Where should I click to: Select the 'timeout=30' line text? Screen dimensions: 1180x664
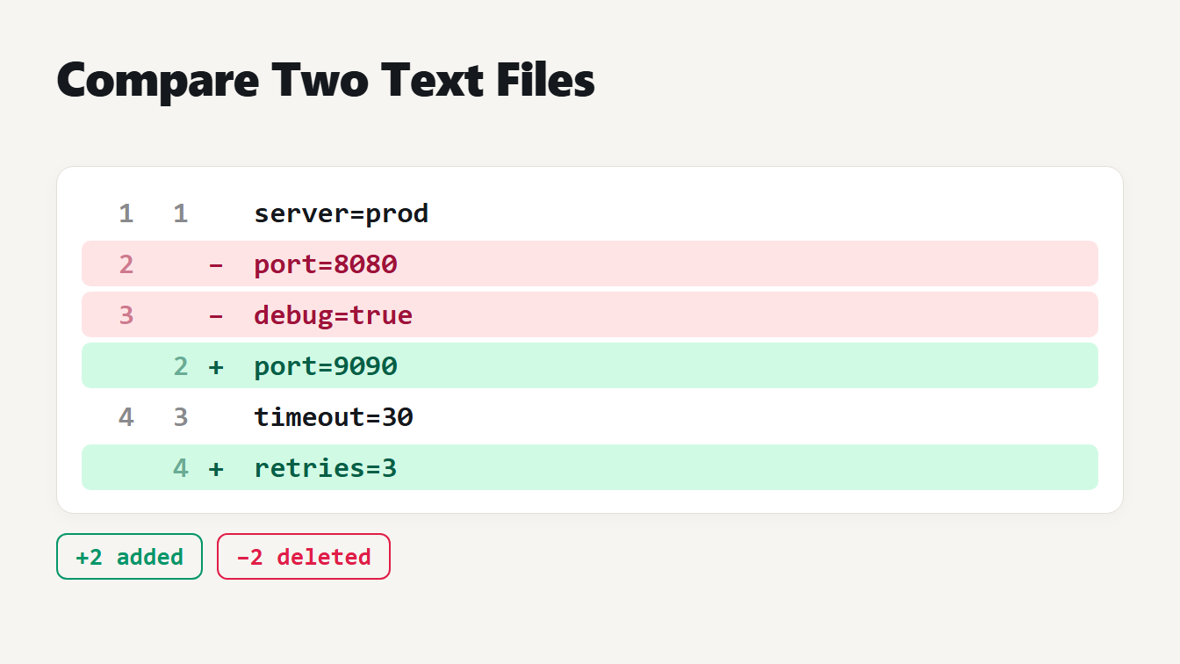(x=334, y=417)
